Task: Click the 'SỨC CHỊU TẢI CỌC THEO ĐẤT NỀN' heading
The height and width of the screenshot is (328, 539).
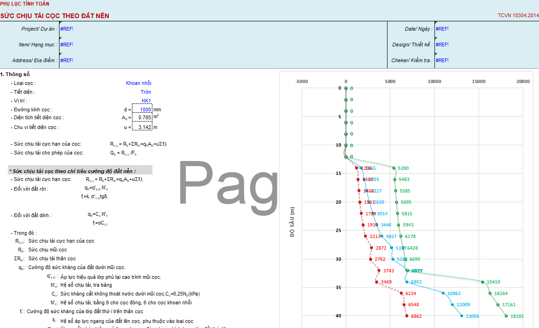Action: pos(55,16)
